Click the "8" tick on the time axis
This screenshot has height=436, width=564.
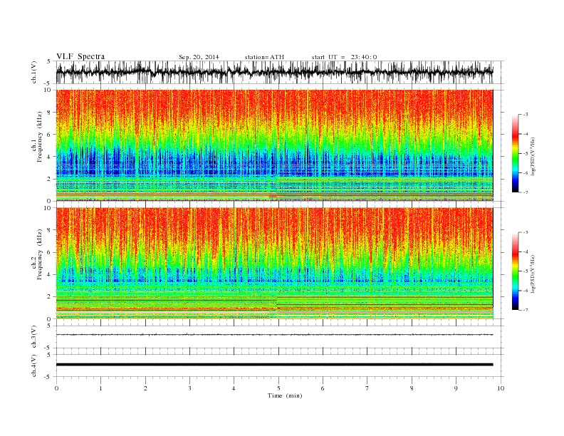[x=412, y=388]
